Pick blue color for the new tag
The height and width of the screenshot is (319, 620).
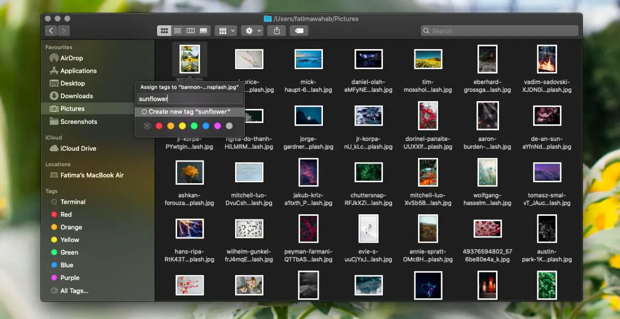(206, 126)
